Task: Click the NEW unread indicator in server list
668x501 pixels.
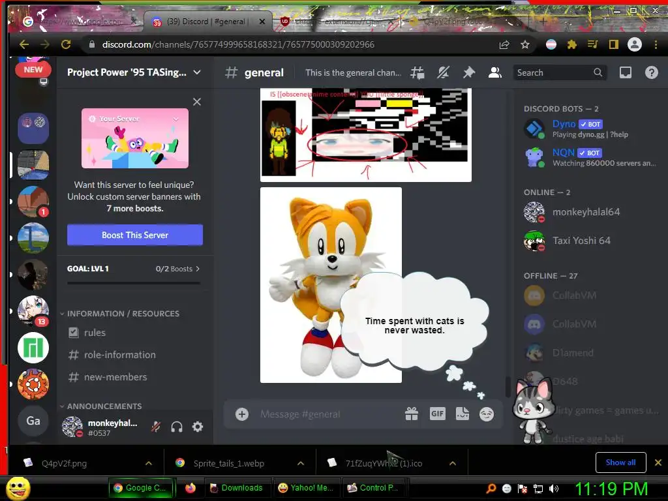Action: (33, 69)
